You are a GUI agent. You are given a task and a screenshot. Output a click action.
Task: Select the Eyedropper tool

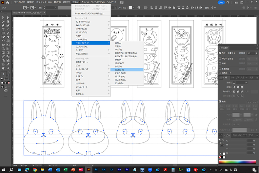pos(3,56)
